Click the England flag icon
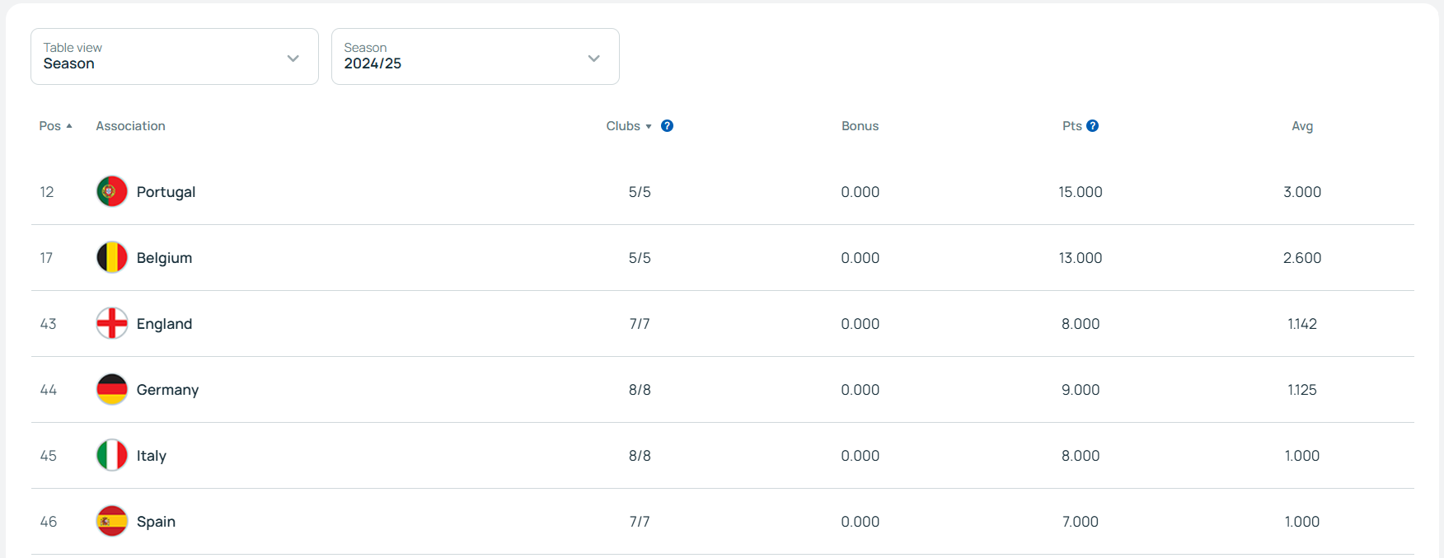The image size is (1444, 558). (112, 323)
